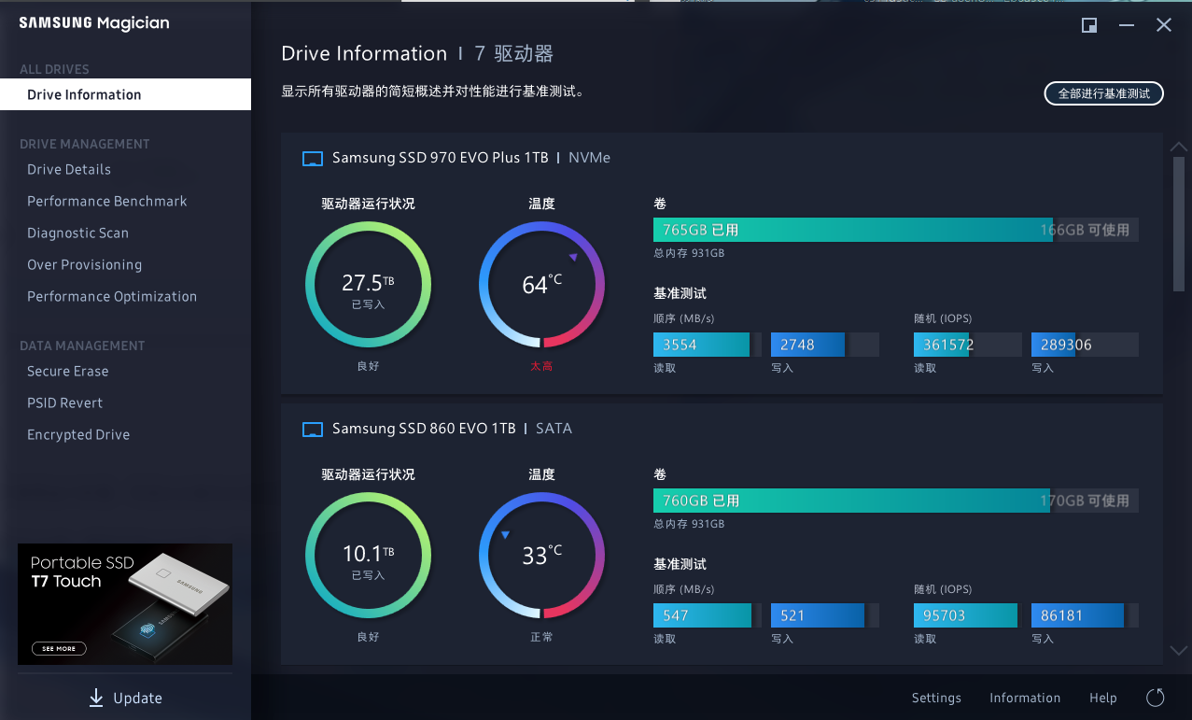Click the 全部进行基准测试 button

coord(1103,93)
